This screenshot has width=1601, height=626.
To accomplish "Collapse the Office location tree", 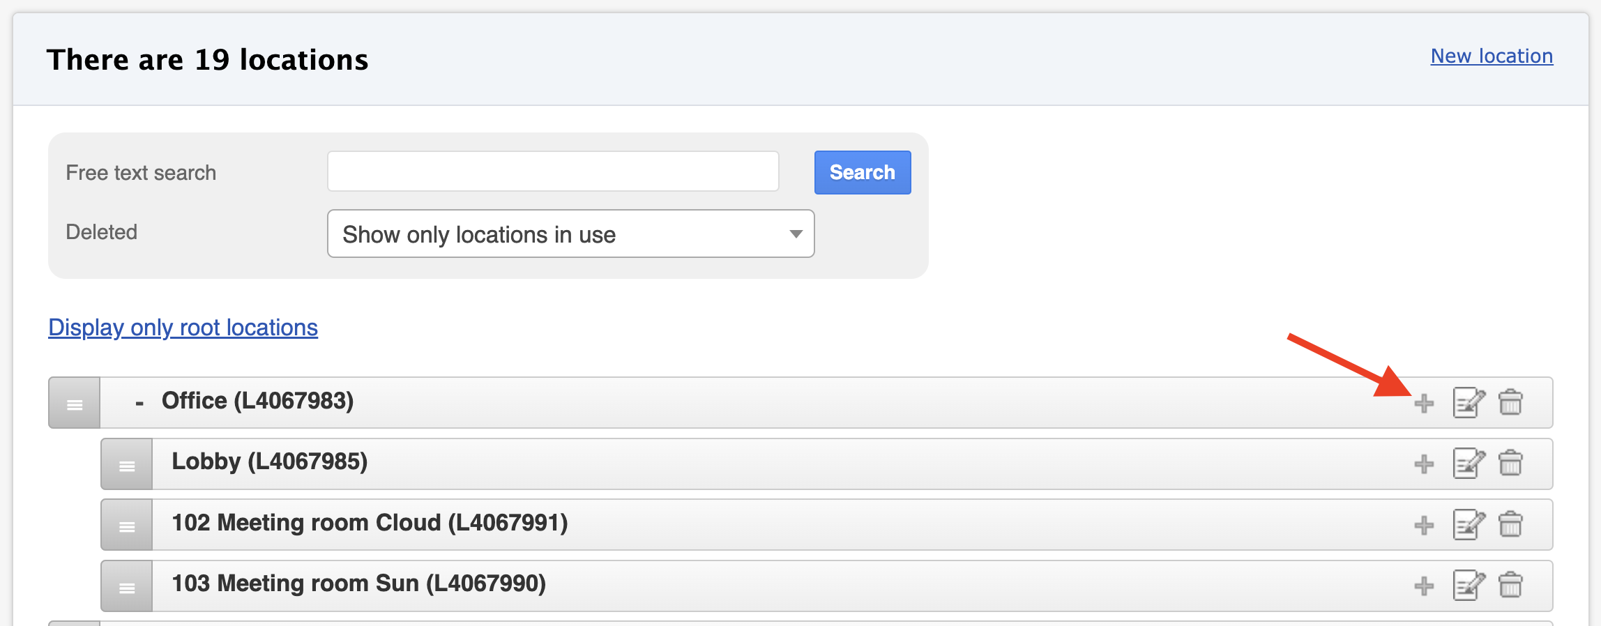I will [139, 403].
